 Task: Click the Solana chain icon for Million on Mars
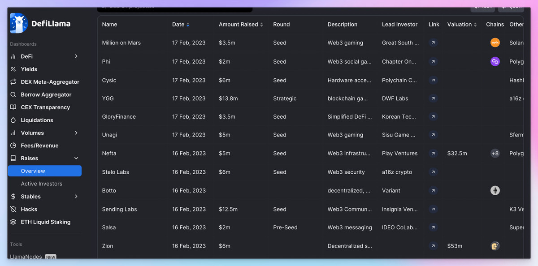pos(495,43)
